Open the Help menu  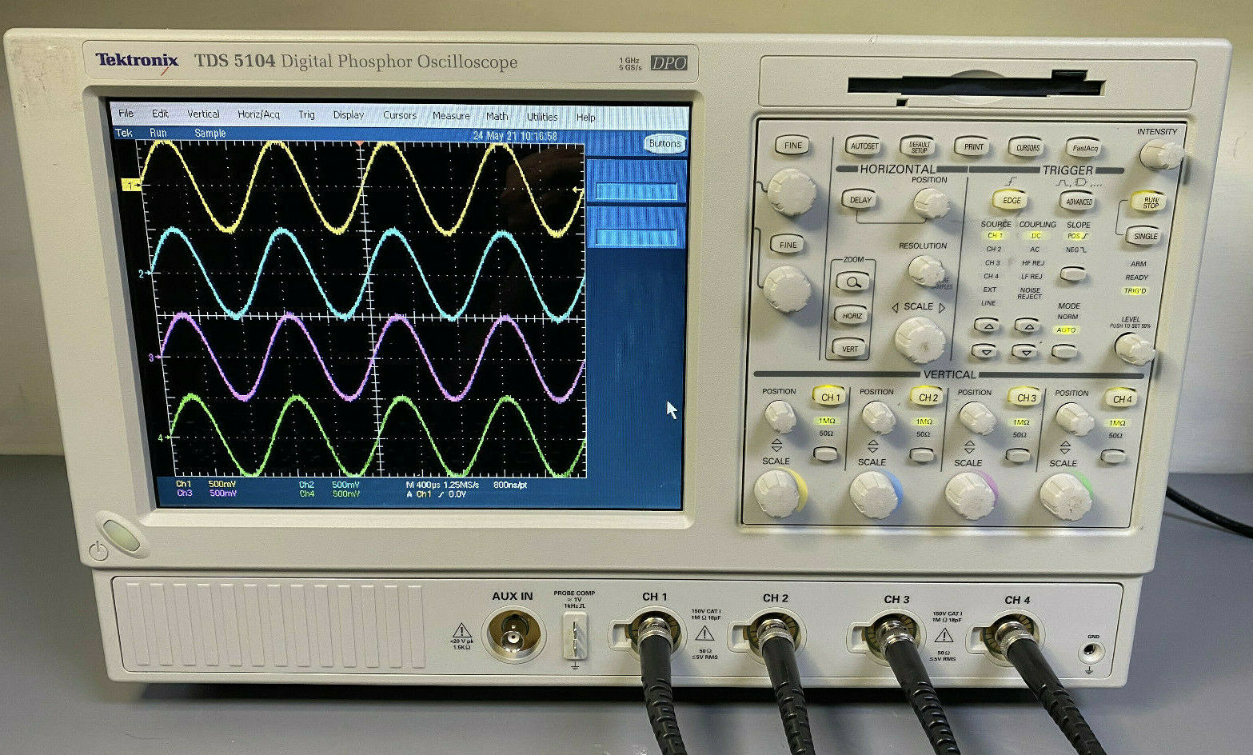tap(585, 117)
